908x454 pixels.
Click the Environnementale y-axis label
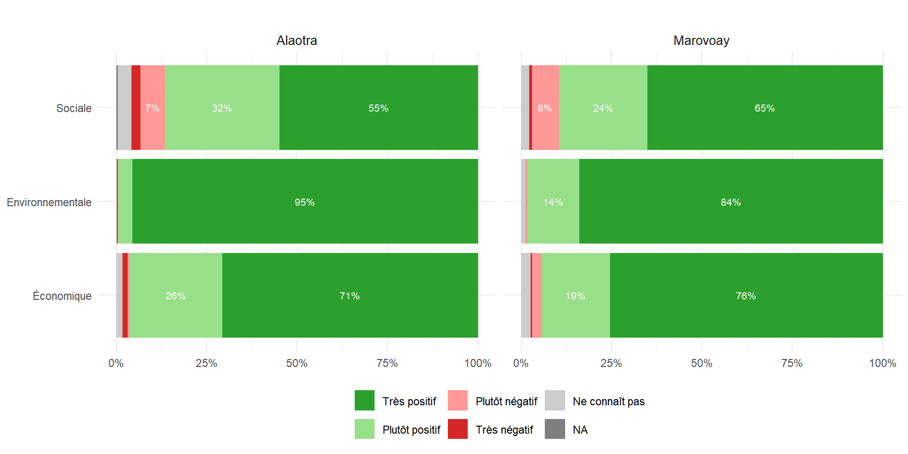(x=49, y=202)
